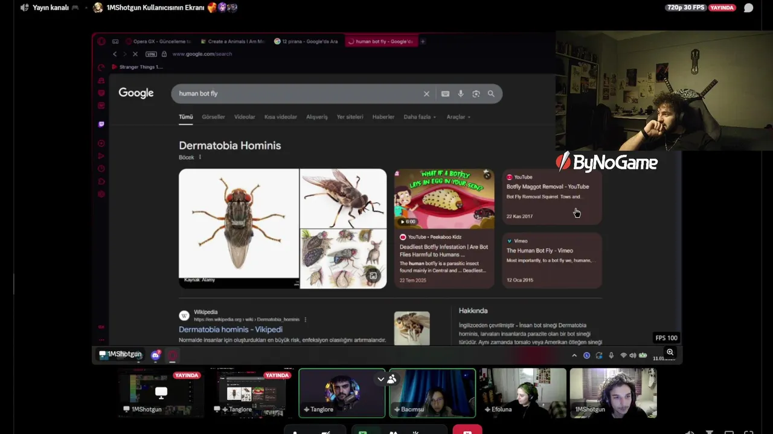Select Efoluna's camera tile
Screen dimensions: 773x434
pyautogui.click(x=523, y=393)
